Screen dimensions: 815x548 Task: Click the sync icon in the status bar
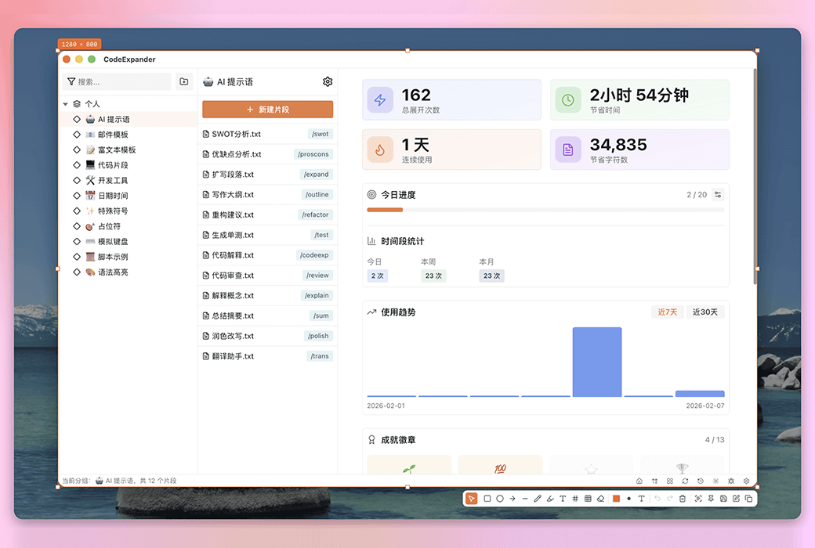(x=684, y=481)
